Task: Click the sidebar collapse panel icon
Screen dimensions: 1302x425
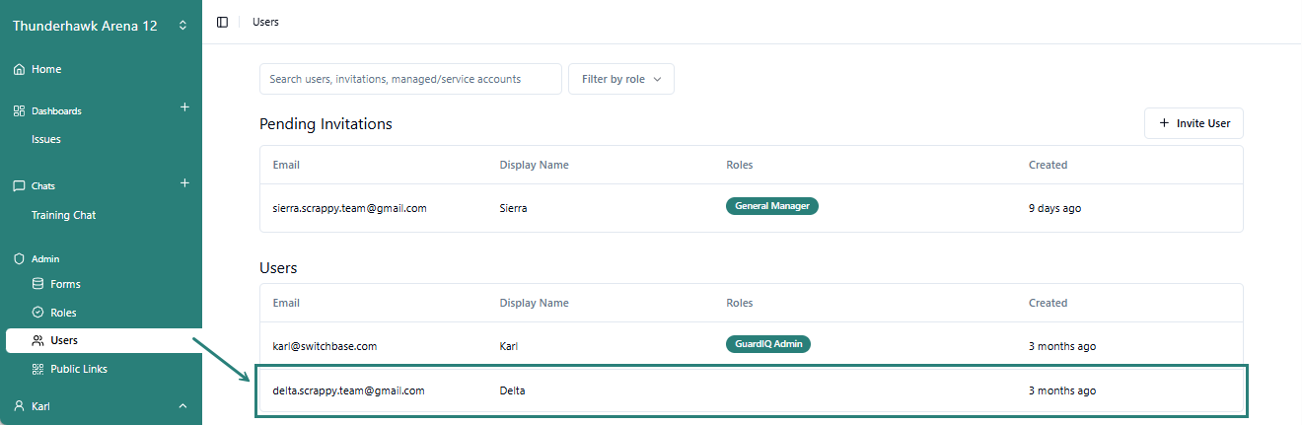Action: click(222, 22)
